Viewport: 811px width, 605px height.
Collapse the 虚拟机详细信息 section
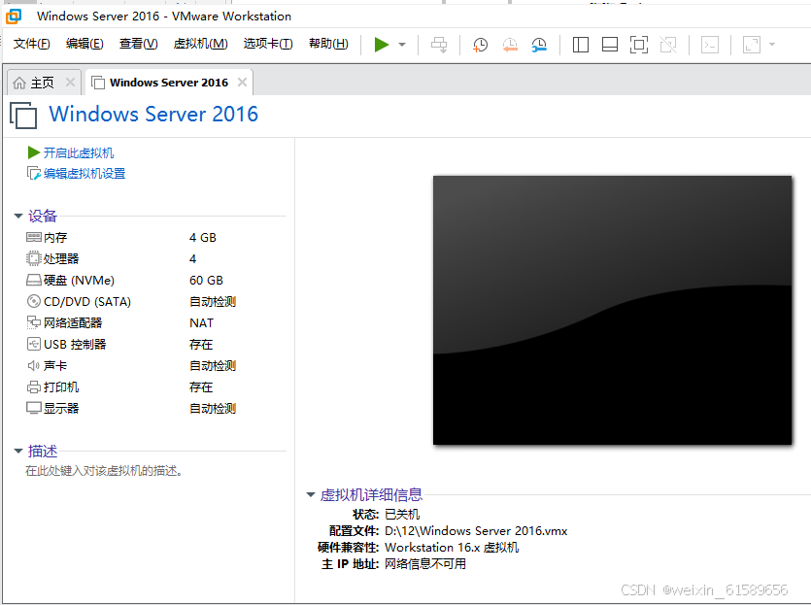311,495
